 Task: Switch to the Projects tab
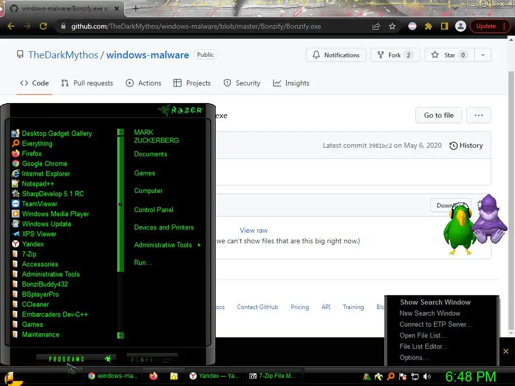[192, 83]
